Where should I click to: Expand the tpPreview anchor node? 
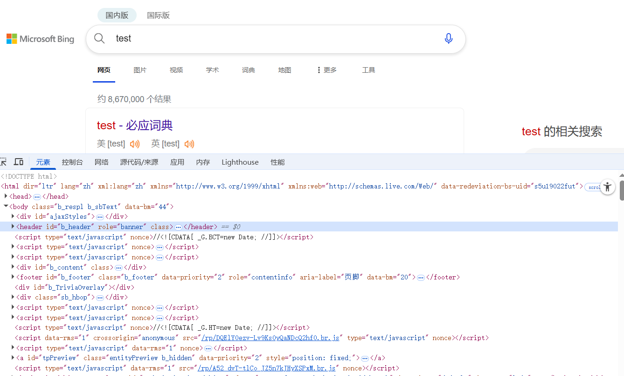(13, 358)
